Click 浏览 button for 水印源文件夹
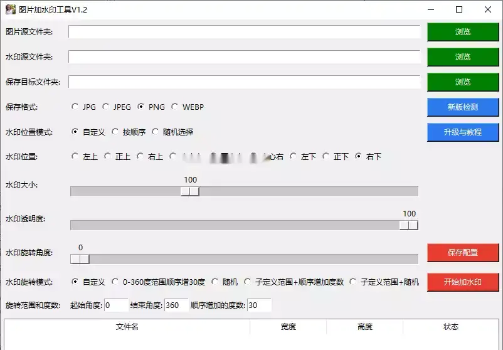 [x=463, y=57]
